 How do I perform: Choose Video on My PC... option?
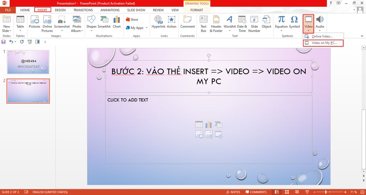pyautogui.click(x=323, y=43)
